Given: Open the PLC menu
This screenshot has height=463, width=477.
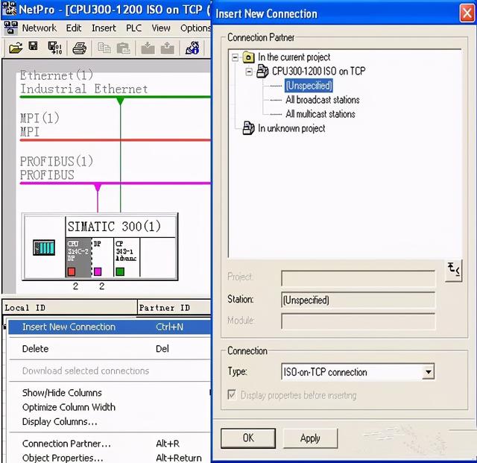Looking at the screenshot, I should 133,28.
